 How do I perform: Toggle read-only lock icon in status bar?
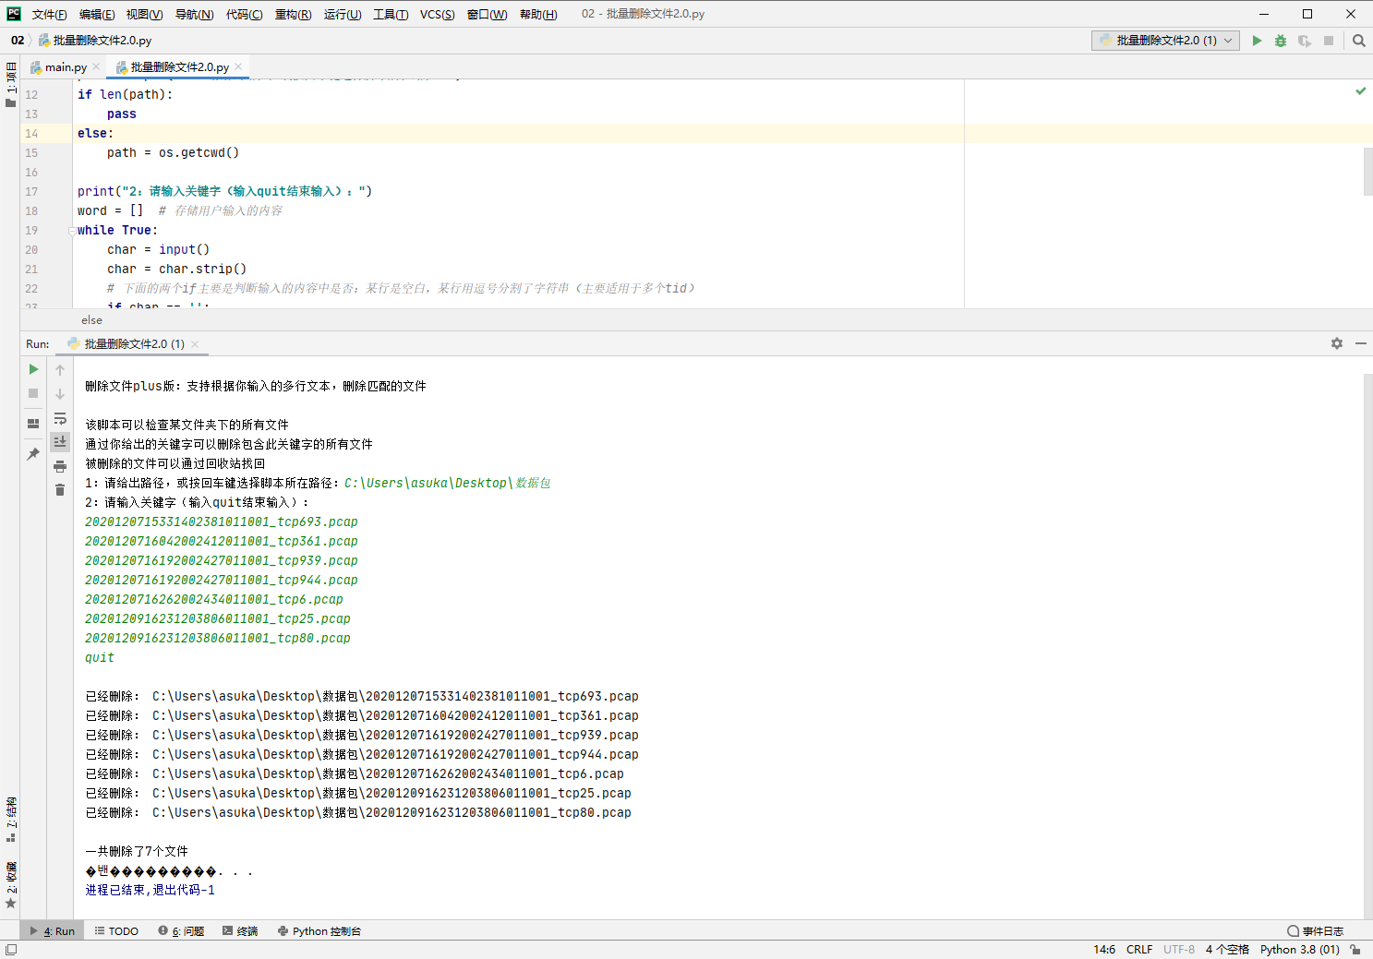[x=1355, y=950]
